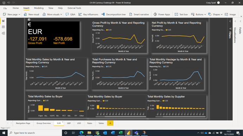Switch to Data view icon in sidebar

tap(3, 27)
